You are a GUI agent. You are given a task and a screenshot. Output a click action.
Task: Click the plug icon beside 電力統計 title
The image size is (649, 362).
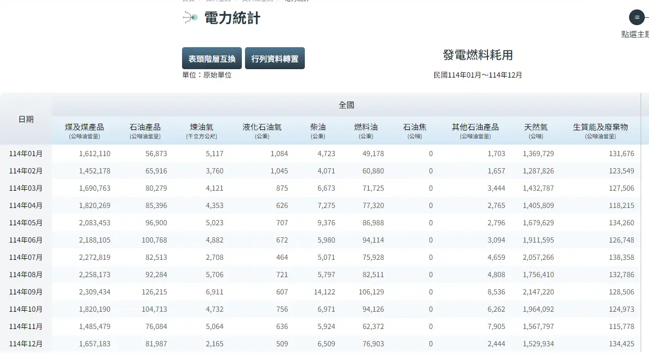pos(189,18)
